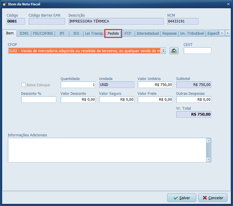Close the Item da Nota Fiscal window

click(x=228, y=4)
